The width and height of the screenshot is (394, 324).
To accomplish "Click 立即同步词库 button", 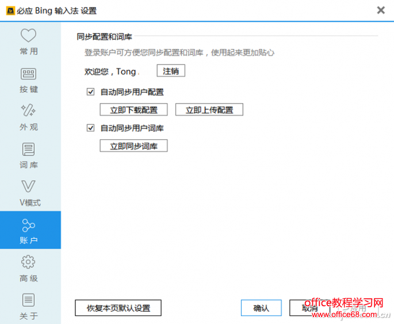I will (133, 146).
